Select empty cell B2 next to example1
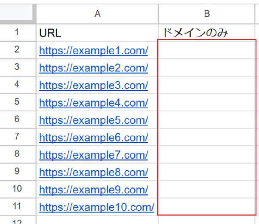This screenshot has height=224, width=259. pyautogui.click(x=207, y=50)
